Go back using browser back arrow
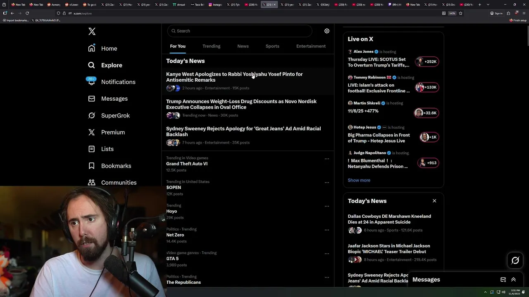The image size is (529, 297). point(12,13)
